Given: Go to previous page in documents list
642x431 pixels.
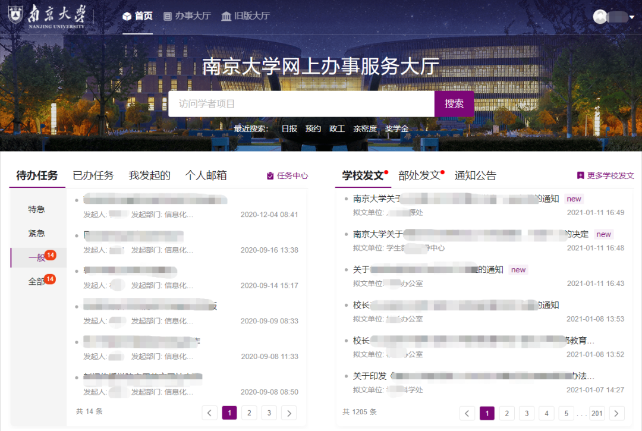Looking at the screenshot, I should pyautogui.click(x=467, y=413).
